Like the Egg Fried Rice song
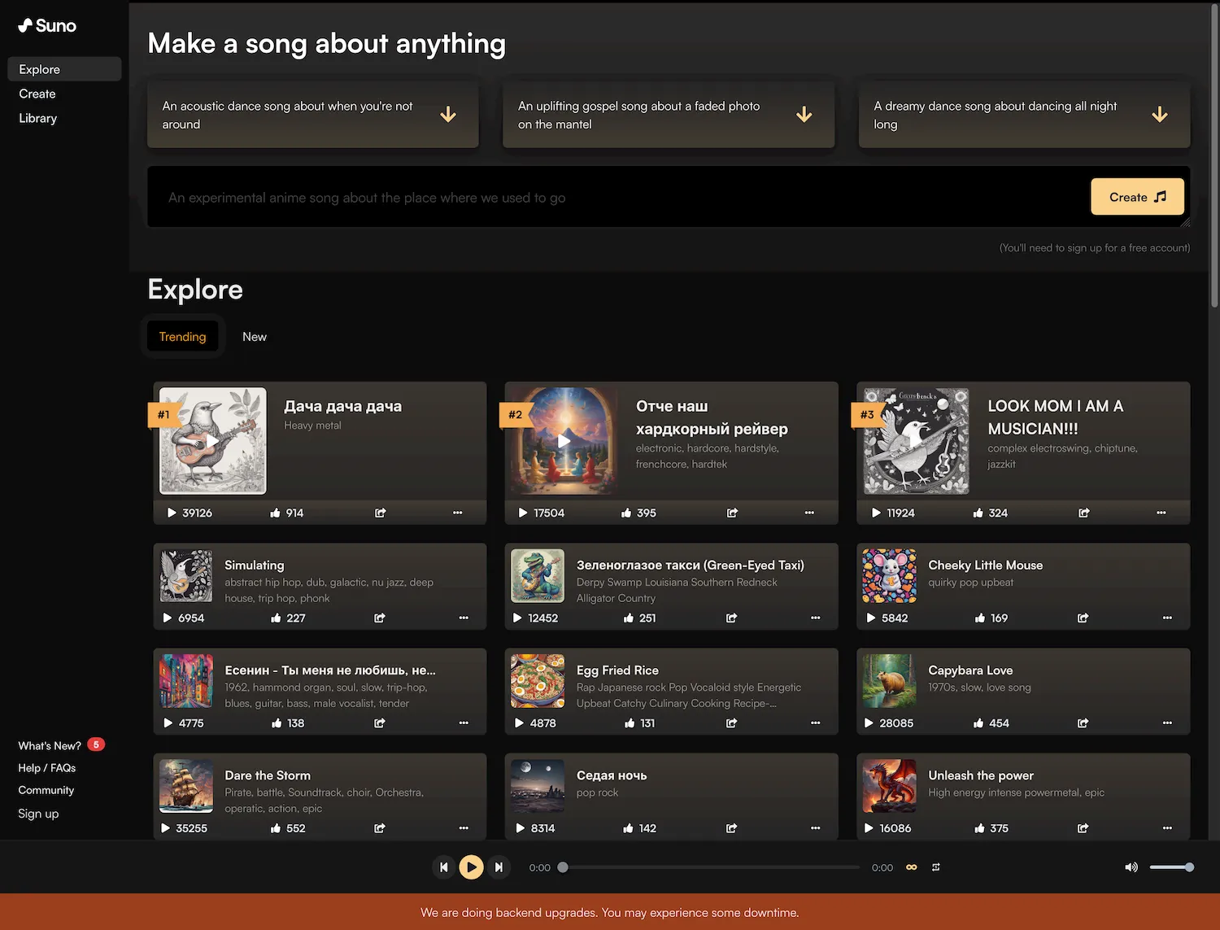The height and width of the screenshot is (930, 1220). (x=630, y=723)
